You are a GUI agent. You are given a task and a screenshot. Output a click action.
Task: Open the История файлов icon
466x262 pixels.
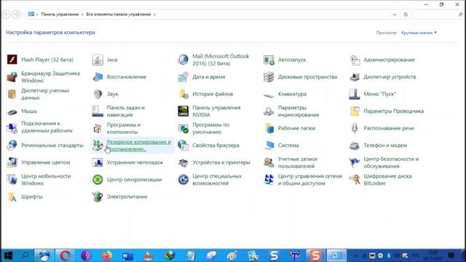(183, 94)
